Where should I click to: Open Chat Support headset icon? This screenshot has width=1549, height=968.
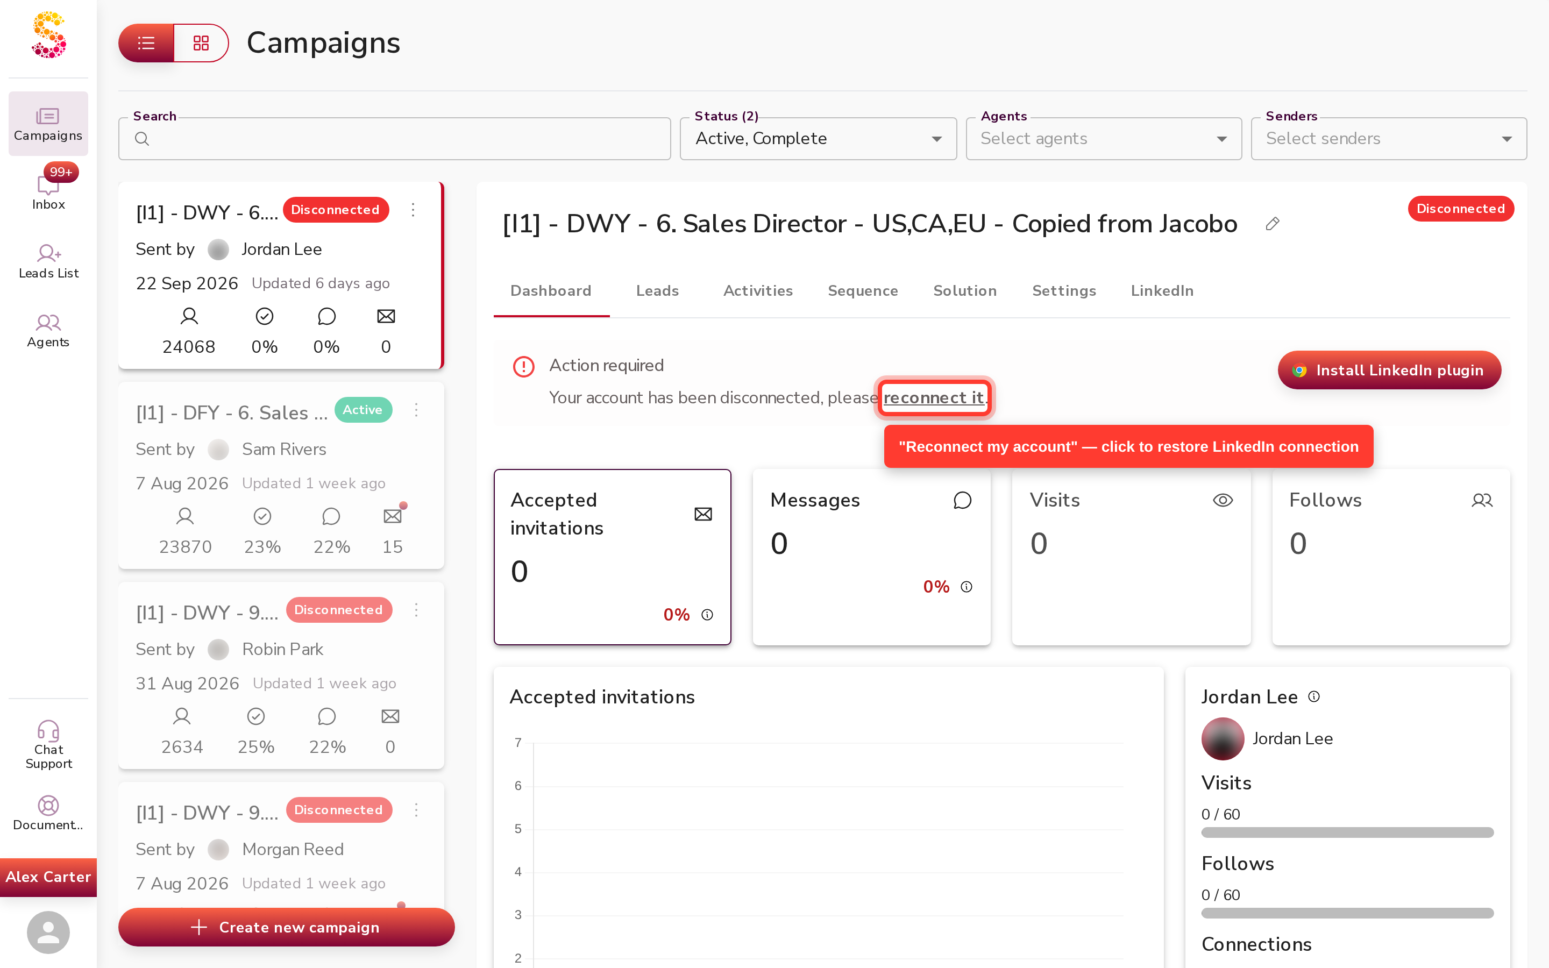point(48,730)
